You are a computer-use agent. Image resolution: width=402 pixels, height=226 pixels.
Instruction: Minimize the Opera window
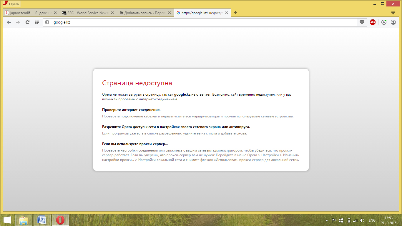pos(375,4)
